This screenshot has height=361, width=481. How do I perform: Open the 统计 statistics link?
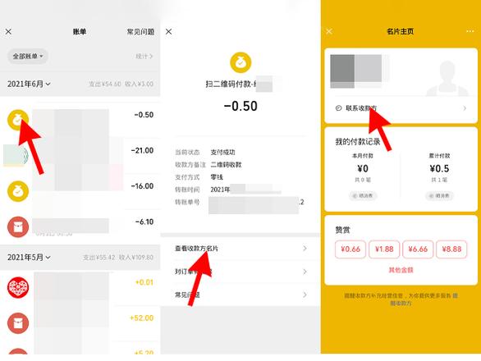[x=144, y=56]
